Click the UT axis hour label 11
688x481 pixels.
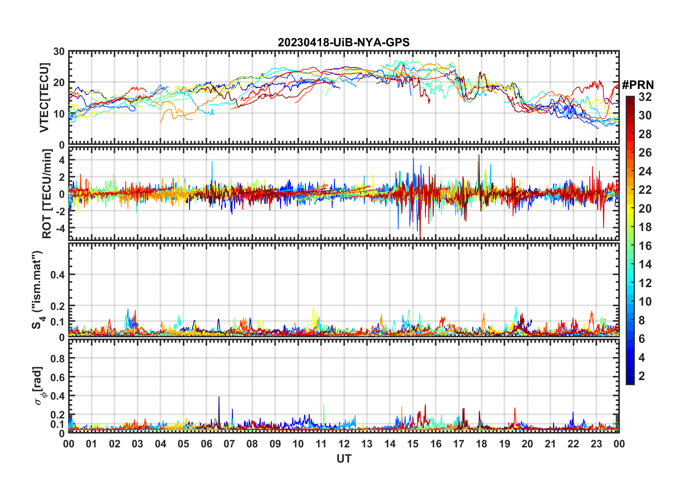[321, 444]
